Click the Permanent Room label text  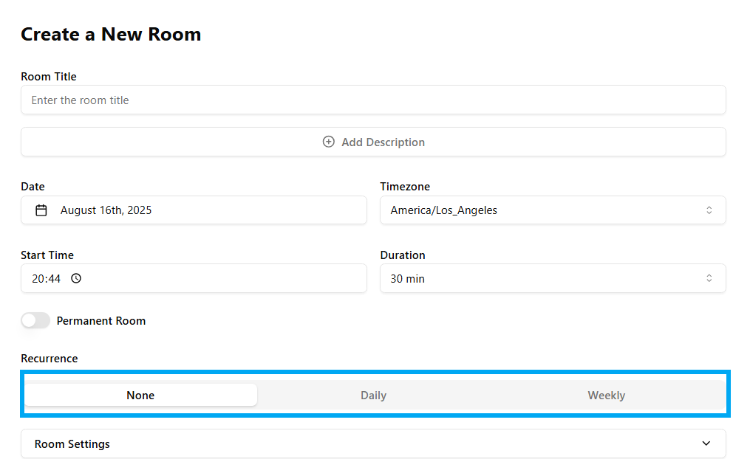(101, 321)
